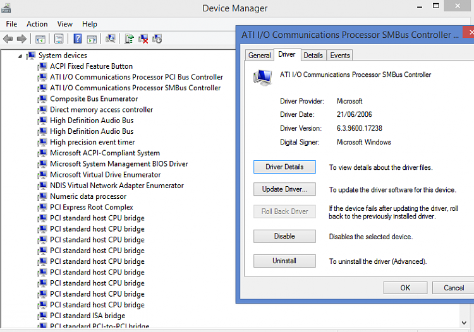The width and height of the screenshot is (474, 332).
Task: Click the Uninstall device icon with red X
Action: [x=143, y=39]
